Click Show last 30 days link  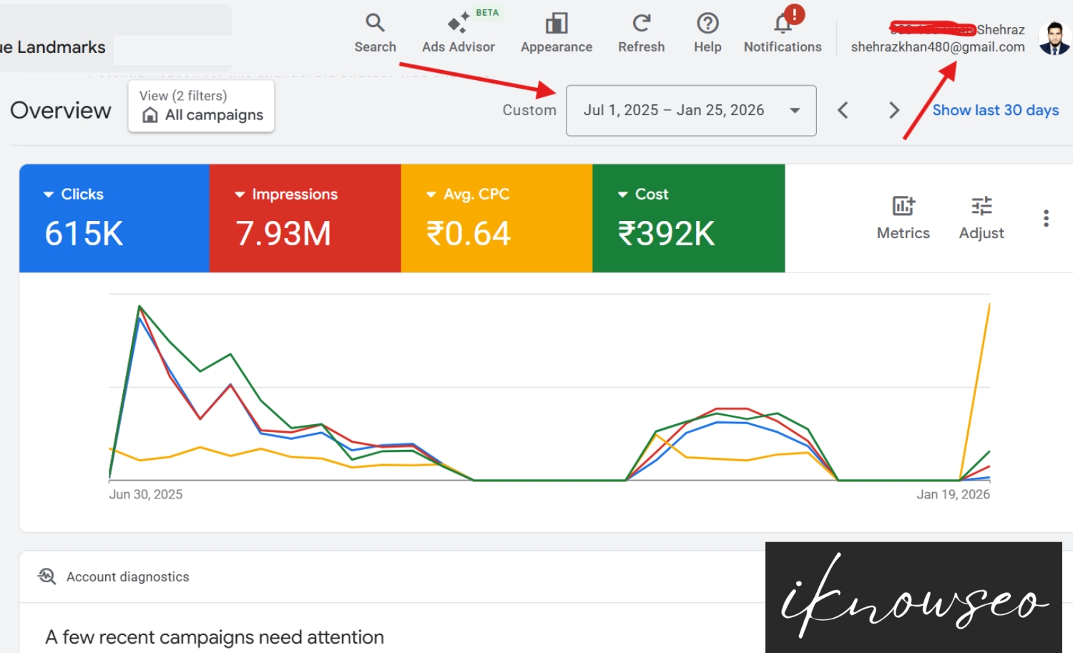(995, 110)
